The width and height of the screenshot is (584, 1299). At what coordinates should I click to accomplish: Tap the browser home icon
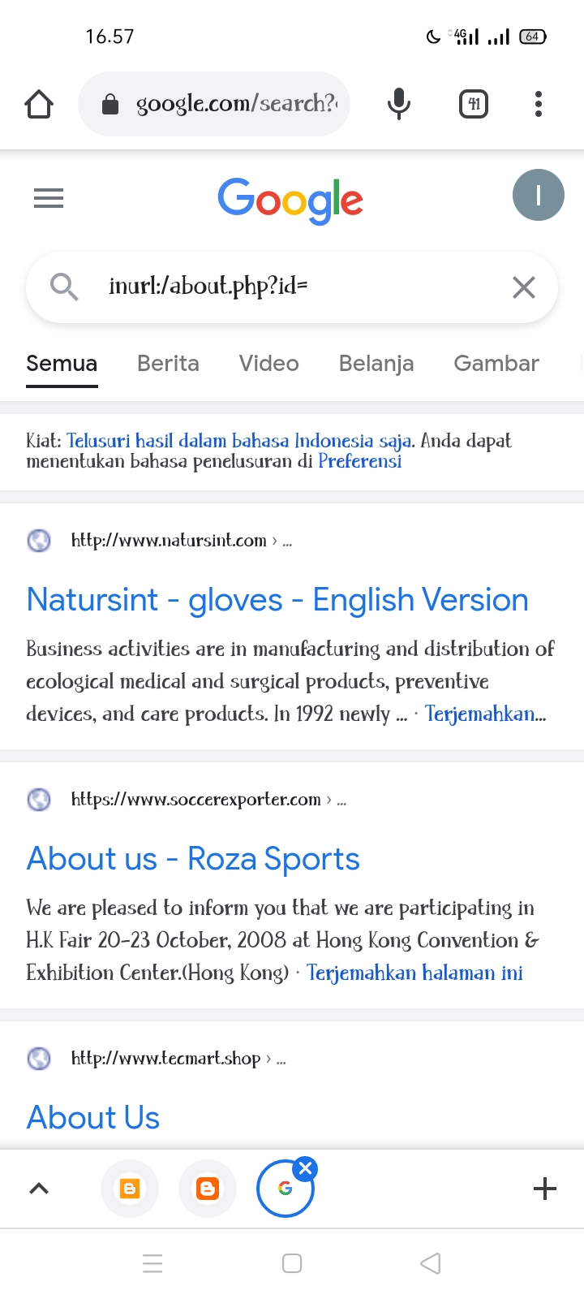coord(39,104)
